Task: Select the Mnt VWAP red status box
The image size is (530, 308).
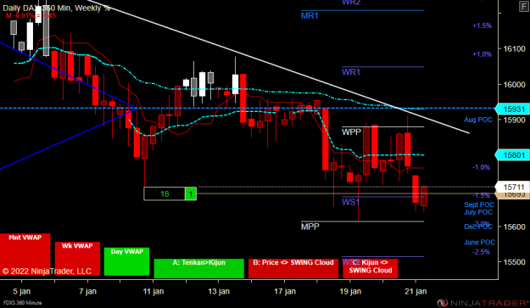Action: click(25, 255)
